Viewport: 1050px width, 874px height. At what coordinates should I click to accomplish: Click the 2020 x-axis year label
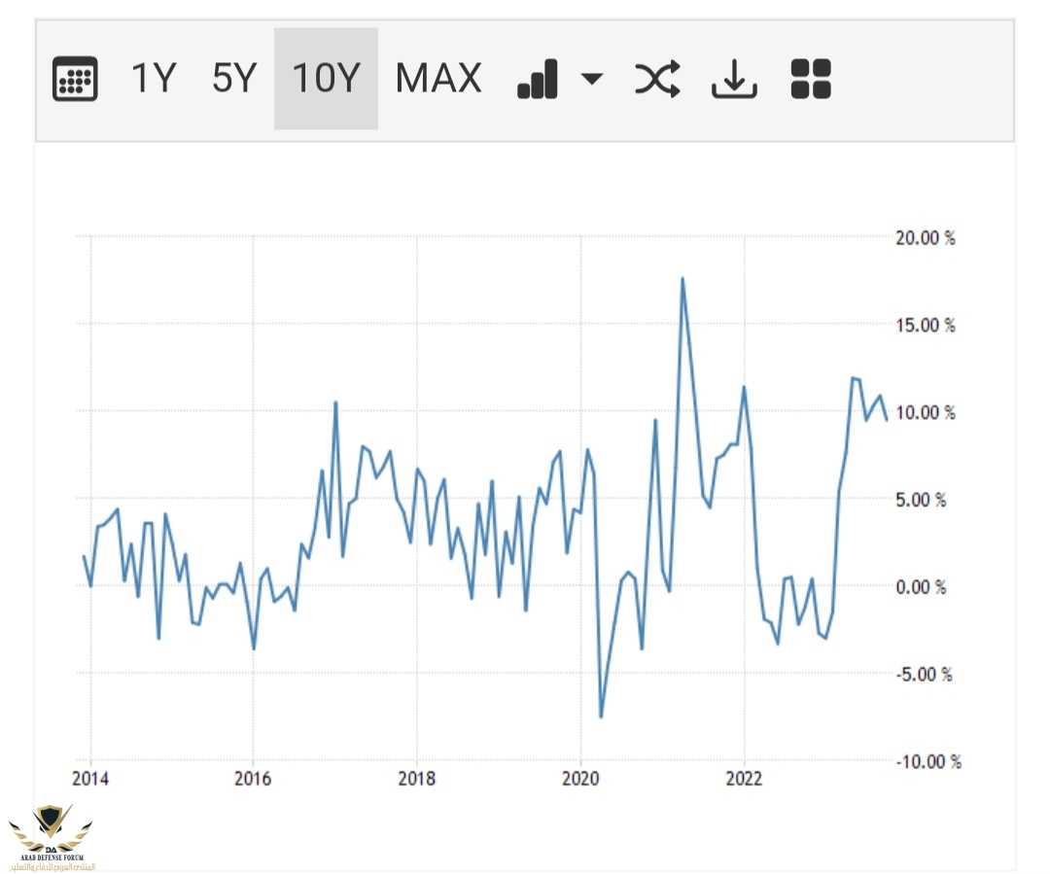point(579,778)
